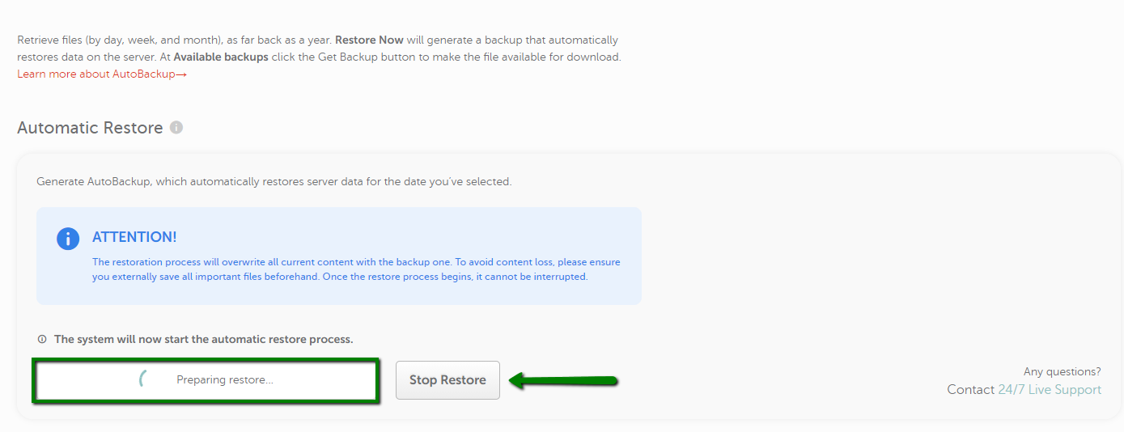Click the info icon beside Automatic Restore heading

[x=176, y=128]
